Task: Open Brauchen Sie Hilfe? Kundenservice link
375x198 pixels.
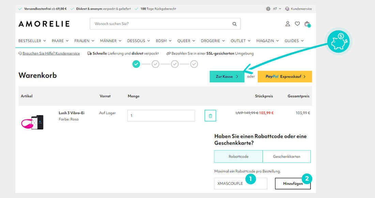Action: pos(51,54)
